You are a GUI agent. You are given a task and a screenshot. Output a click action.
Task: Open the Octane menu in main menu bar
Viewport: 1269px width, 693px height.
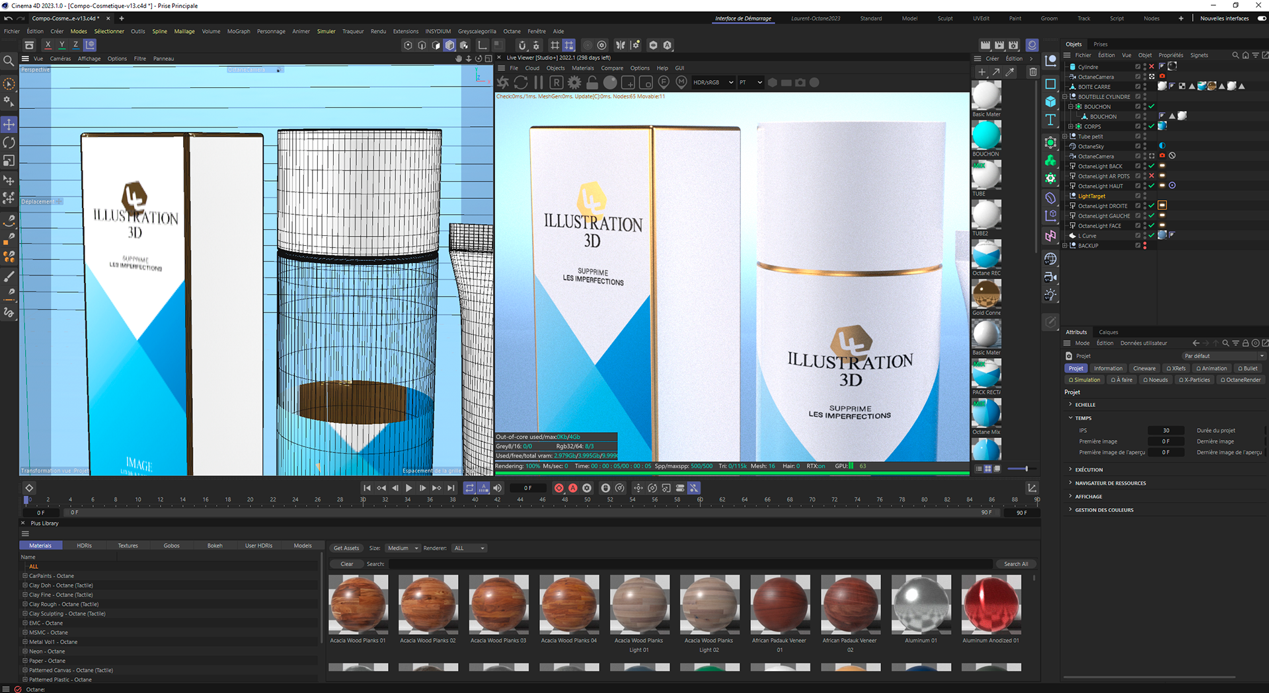tap(512, 31)
